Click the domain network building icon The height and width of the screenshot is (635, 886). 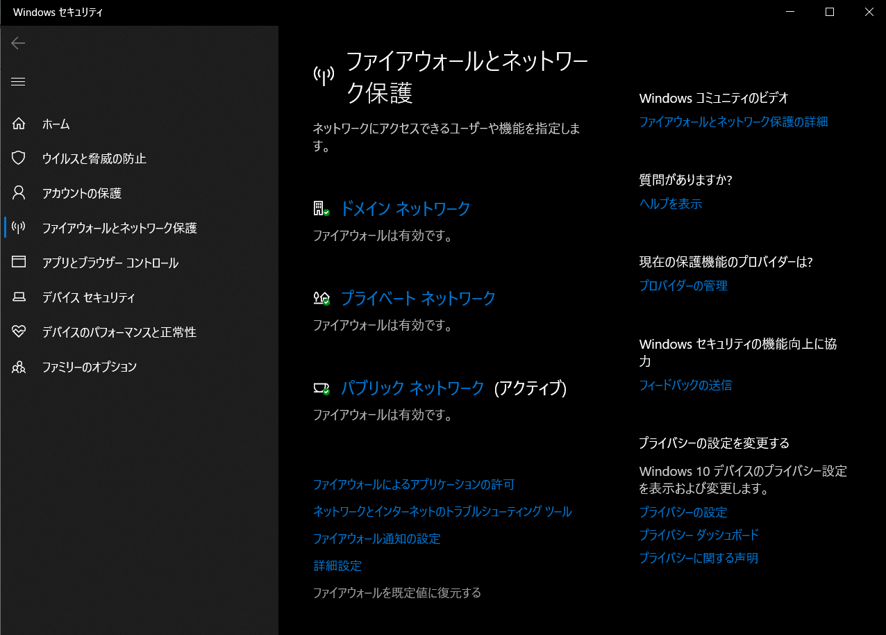(x=321, y=208)
